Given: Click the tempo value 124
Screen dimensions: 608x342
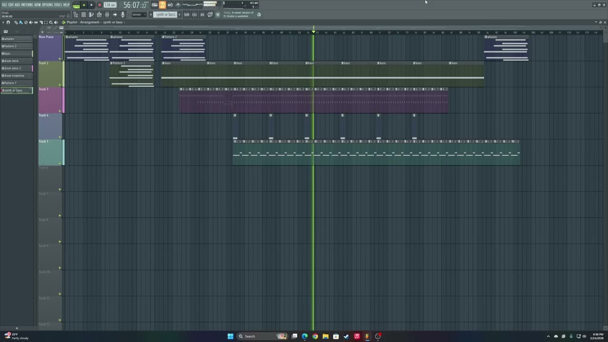Looking at the screenshot, I should click(x=110, y=5).
